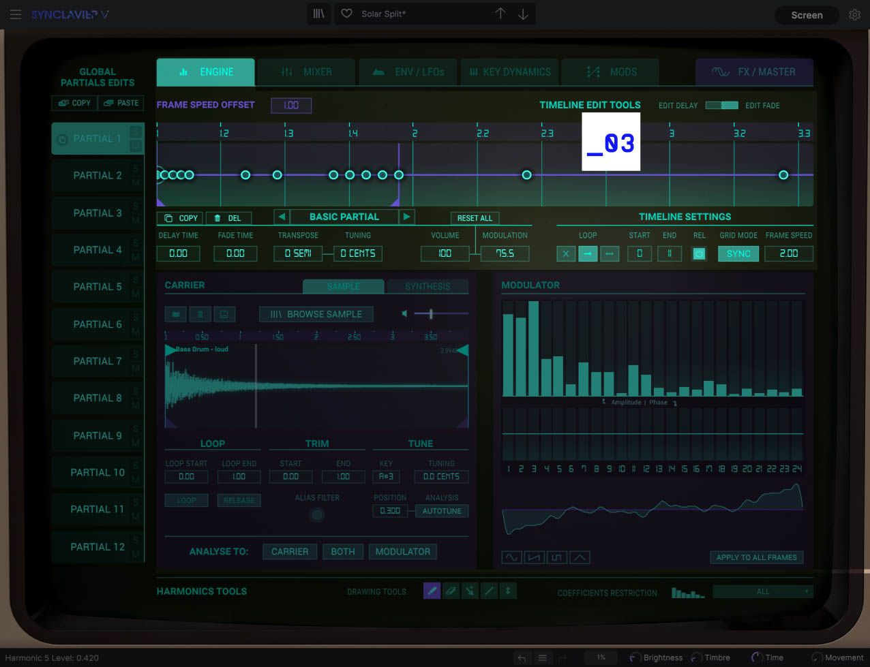The image size is (870, 667).
Task: Open the hamburger main menu
Action: point(15,14)
